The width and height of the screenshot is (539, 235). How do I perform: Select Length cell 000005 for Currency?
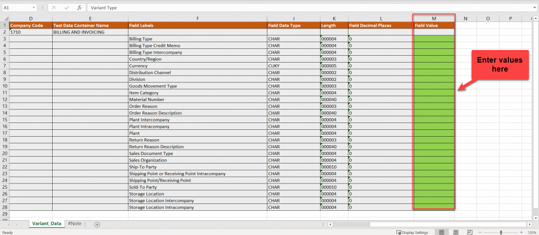pyautogui.click(x=334, y=66)
